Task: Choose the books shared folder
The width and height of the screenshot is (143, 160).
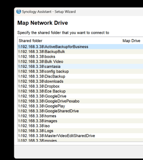Action: coord(80,56)
